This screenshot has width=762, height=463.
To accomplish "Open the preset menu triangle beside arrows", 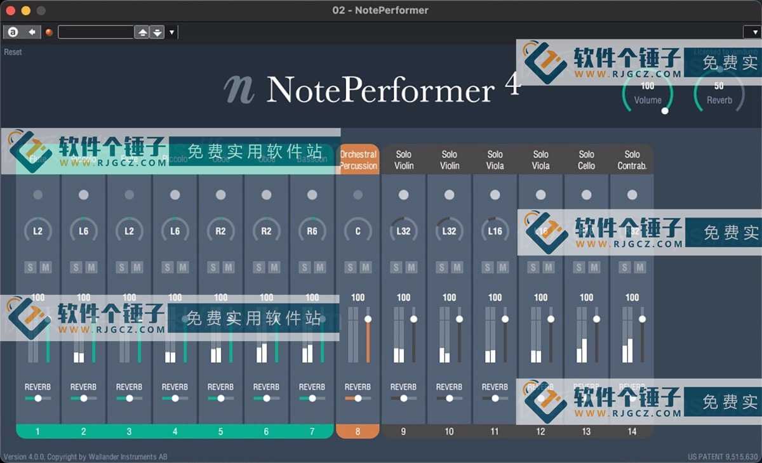I will 171,32.
